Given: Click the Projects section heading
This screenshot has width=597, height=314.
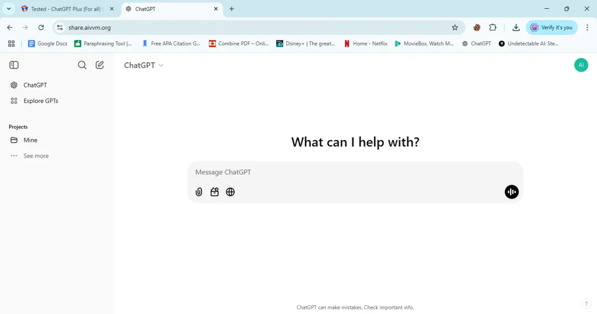Looking at the screenshot, I should [18, 127].
